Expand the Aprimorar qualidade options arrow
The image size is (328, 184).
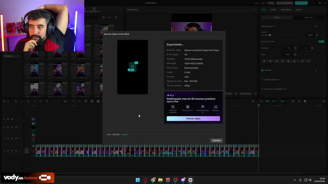[287, 89]
